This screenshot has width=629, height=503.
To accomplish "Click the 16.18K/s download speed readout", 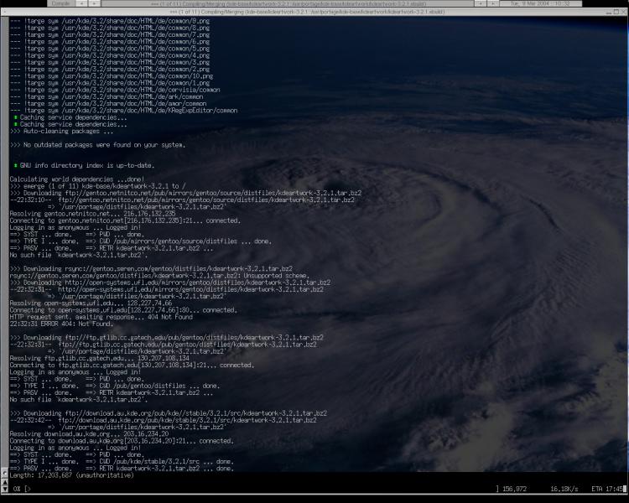I will pyautogui.click(x=564, y=488).
